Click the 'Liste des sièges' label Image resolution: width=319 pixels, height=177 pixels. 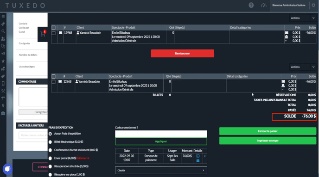pyautogui.click(x=26, y=67)
